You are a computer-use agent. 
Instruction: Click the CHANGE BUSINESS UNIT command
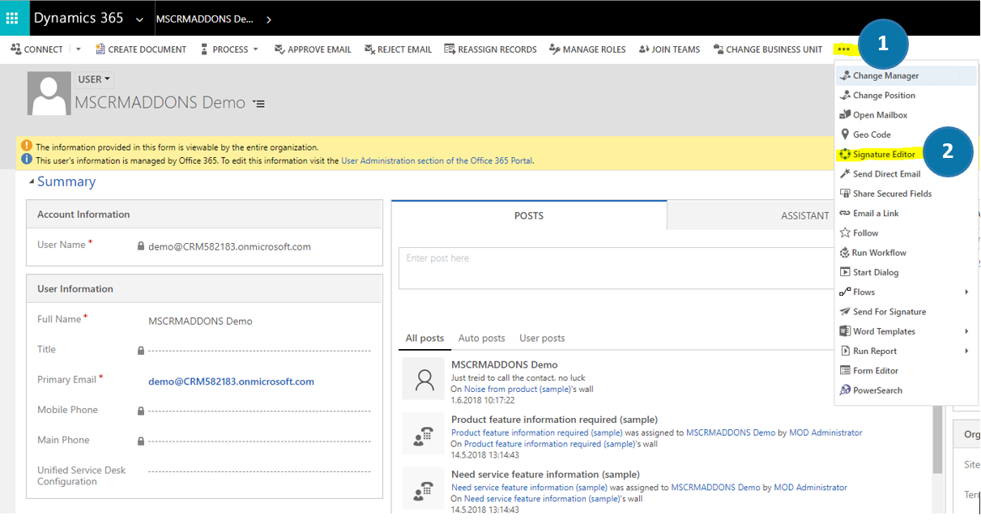pyautogui.click(x=767, y=49)
